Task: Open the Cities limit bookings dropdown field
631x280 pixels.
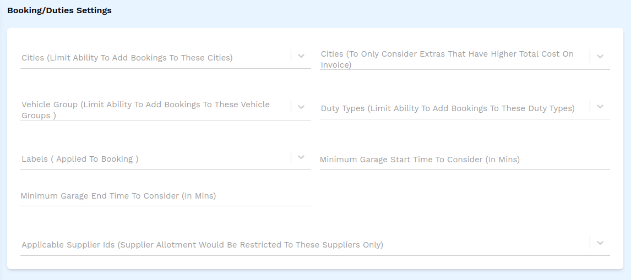Action: tap(154, 58)
